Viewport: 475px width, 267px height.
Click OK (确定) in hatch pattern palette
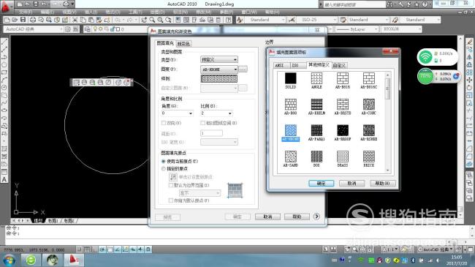coord(321,184)
